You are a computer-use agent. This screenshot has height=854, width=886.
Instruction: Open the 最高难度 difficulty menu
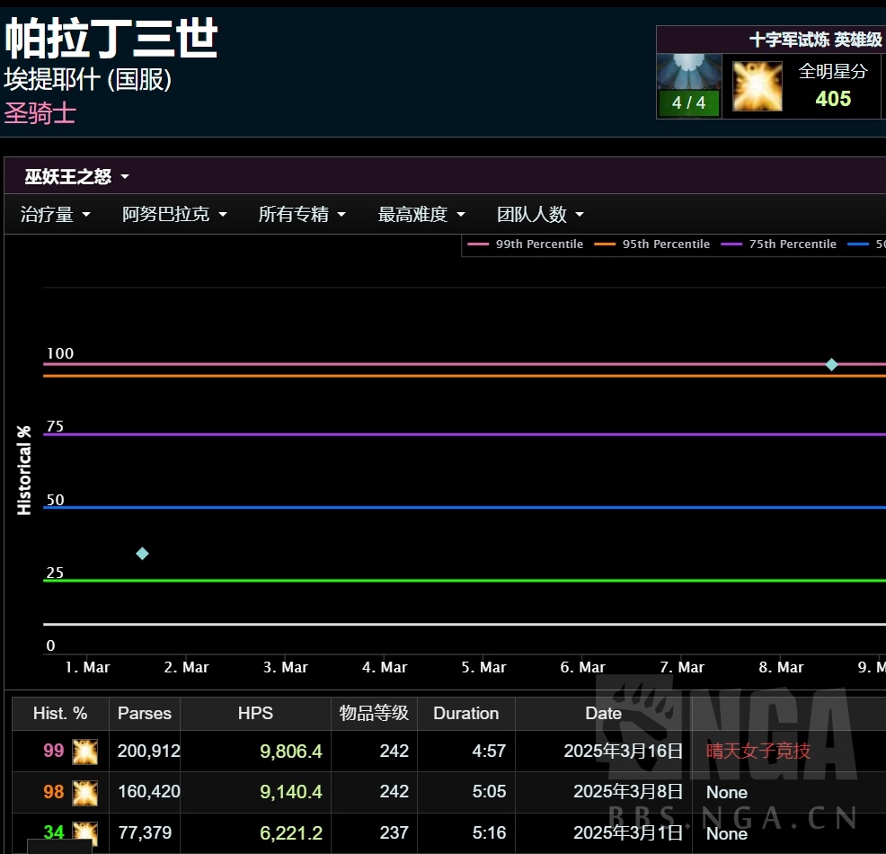(421, 215)
